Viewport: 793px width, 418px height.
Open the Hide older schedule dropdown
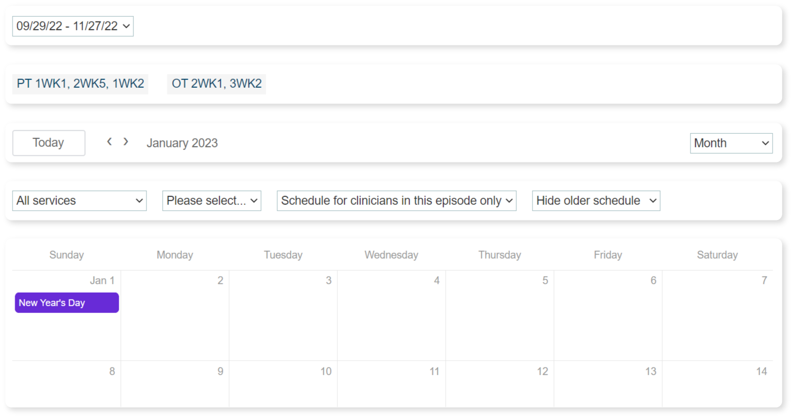tap(596, 201)
